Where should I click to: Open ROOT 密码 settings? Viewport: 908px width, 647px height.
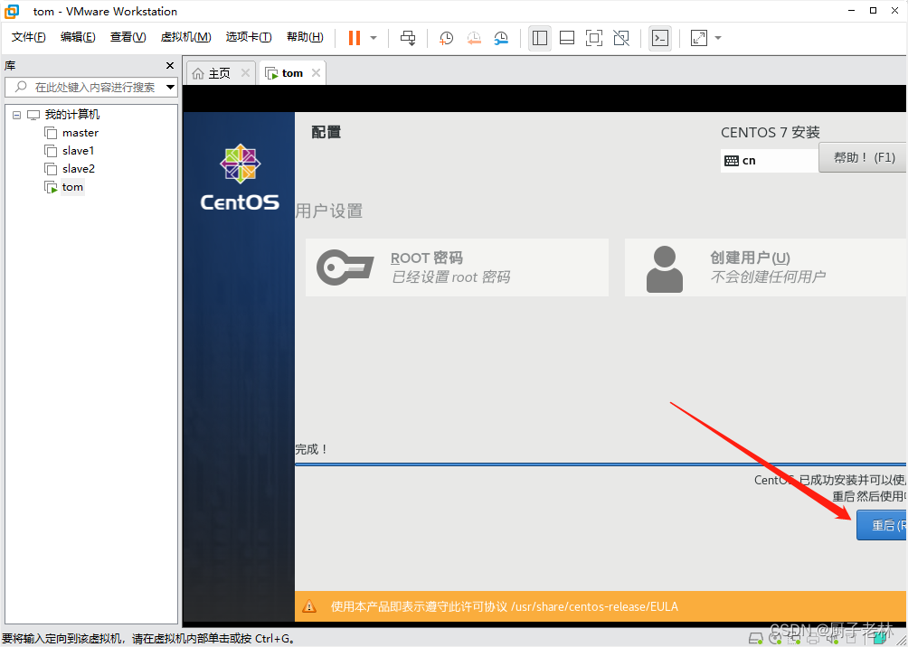pyautogui.click(x=457, y=267)
